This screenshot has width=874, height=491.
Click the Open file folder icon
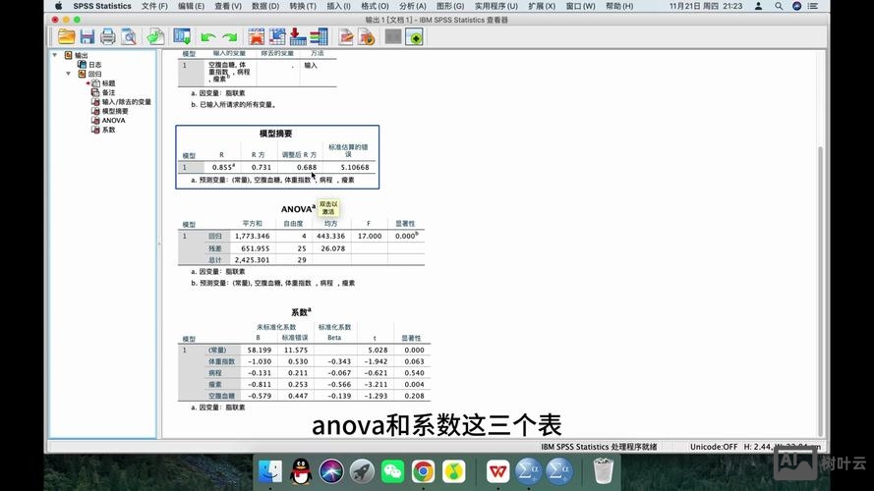[x=66, y=37]
